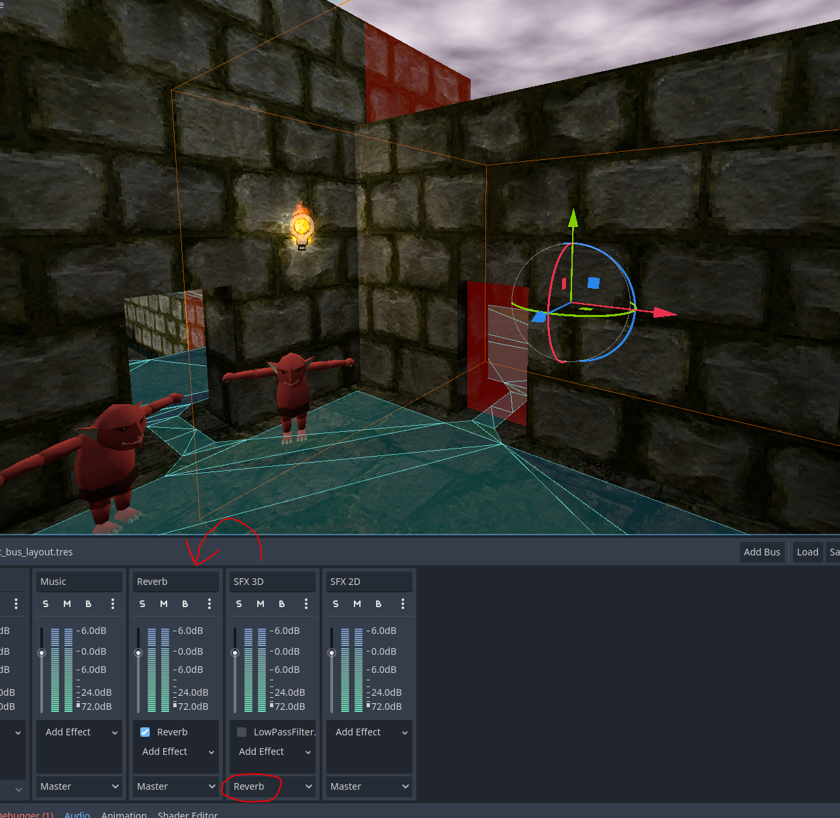Viewport: 840px width, 818px height.
Task: Mute the SFX 3D bus
Action: 261,604
